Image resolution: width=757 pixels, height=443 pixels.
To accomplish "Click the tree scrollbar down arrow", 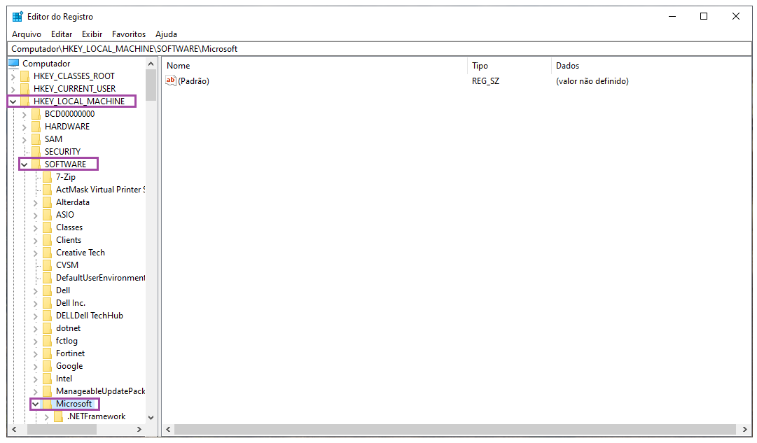I will [x=151, y=417].
